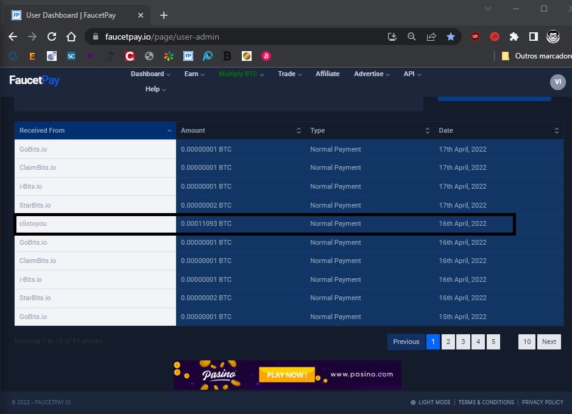View site security padlock info
The image size is (572, 414).
[x=96, y=37]
